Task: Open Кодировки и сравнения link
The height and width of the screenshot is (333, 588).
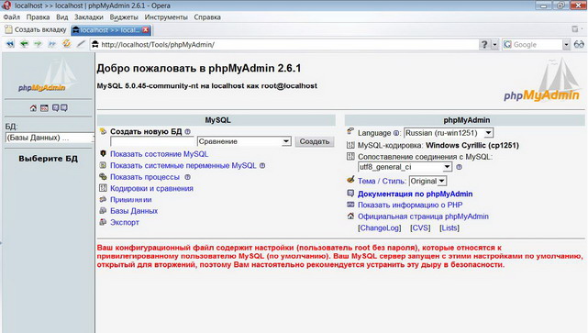Action: pyautogui.click(x=151, y=188)
